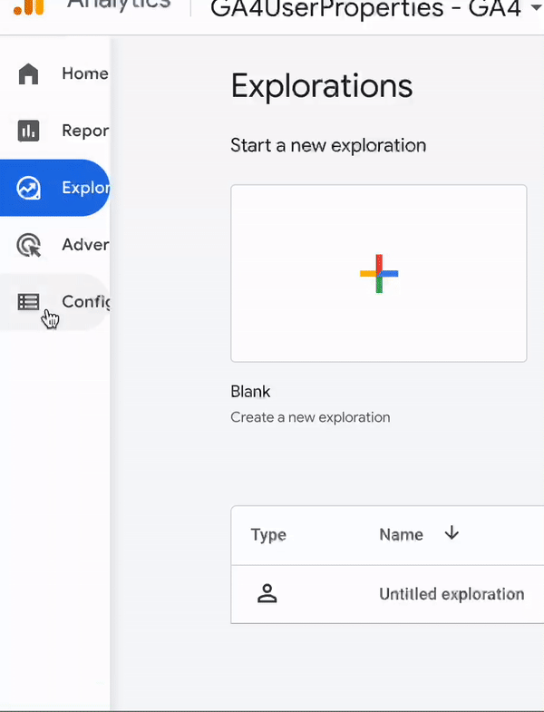
Task: Click the Home icon in sidebar
Action: coord(28,73)
